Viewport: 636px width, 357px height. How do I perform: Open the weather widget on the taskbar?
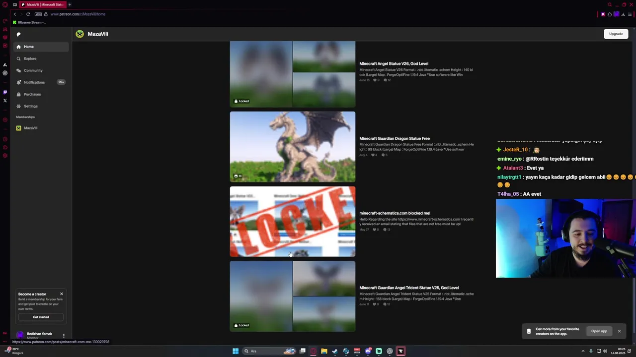click(14, 351)
